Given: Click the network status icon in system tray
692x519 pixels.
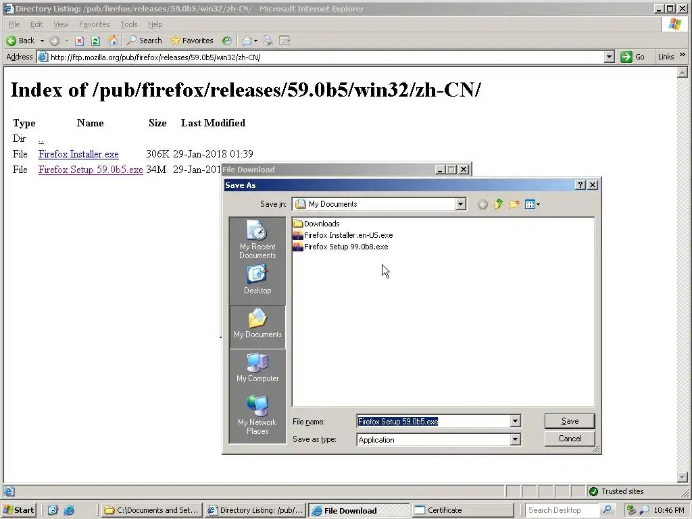Looking at the screenshot, I should tap(631, 510).
